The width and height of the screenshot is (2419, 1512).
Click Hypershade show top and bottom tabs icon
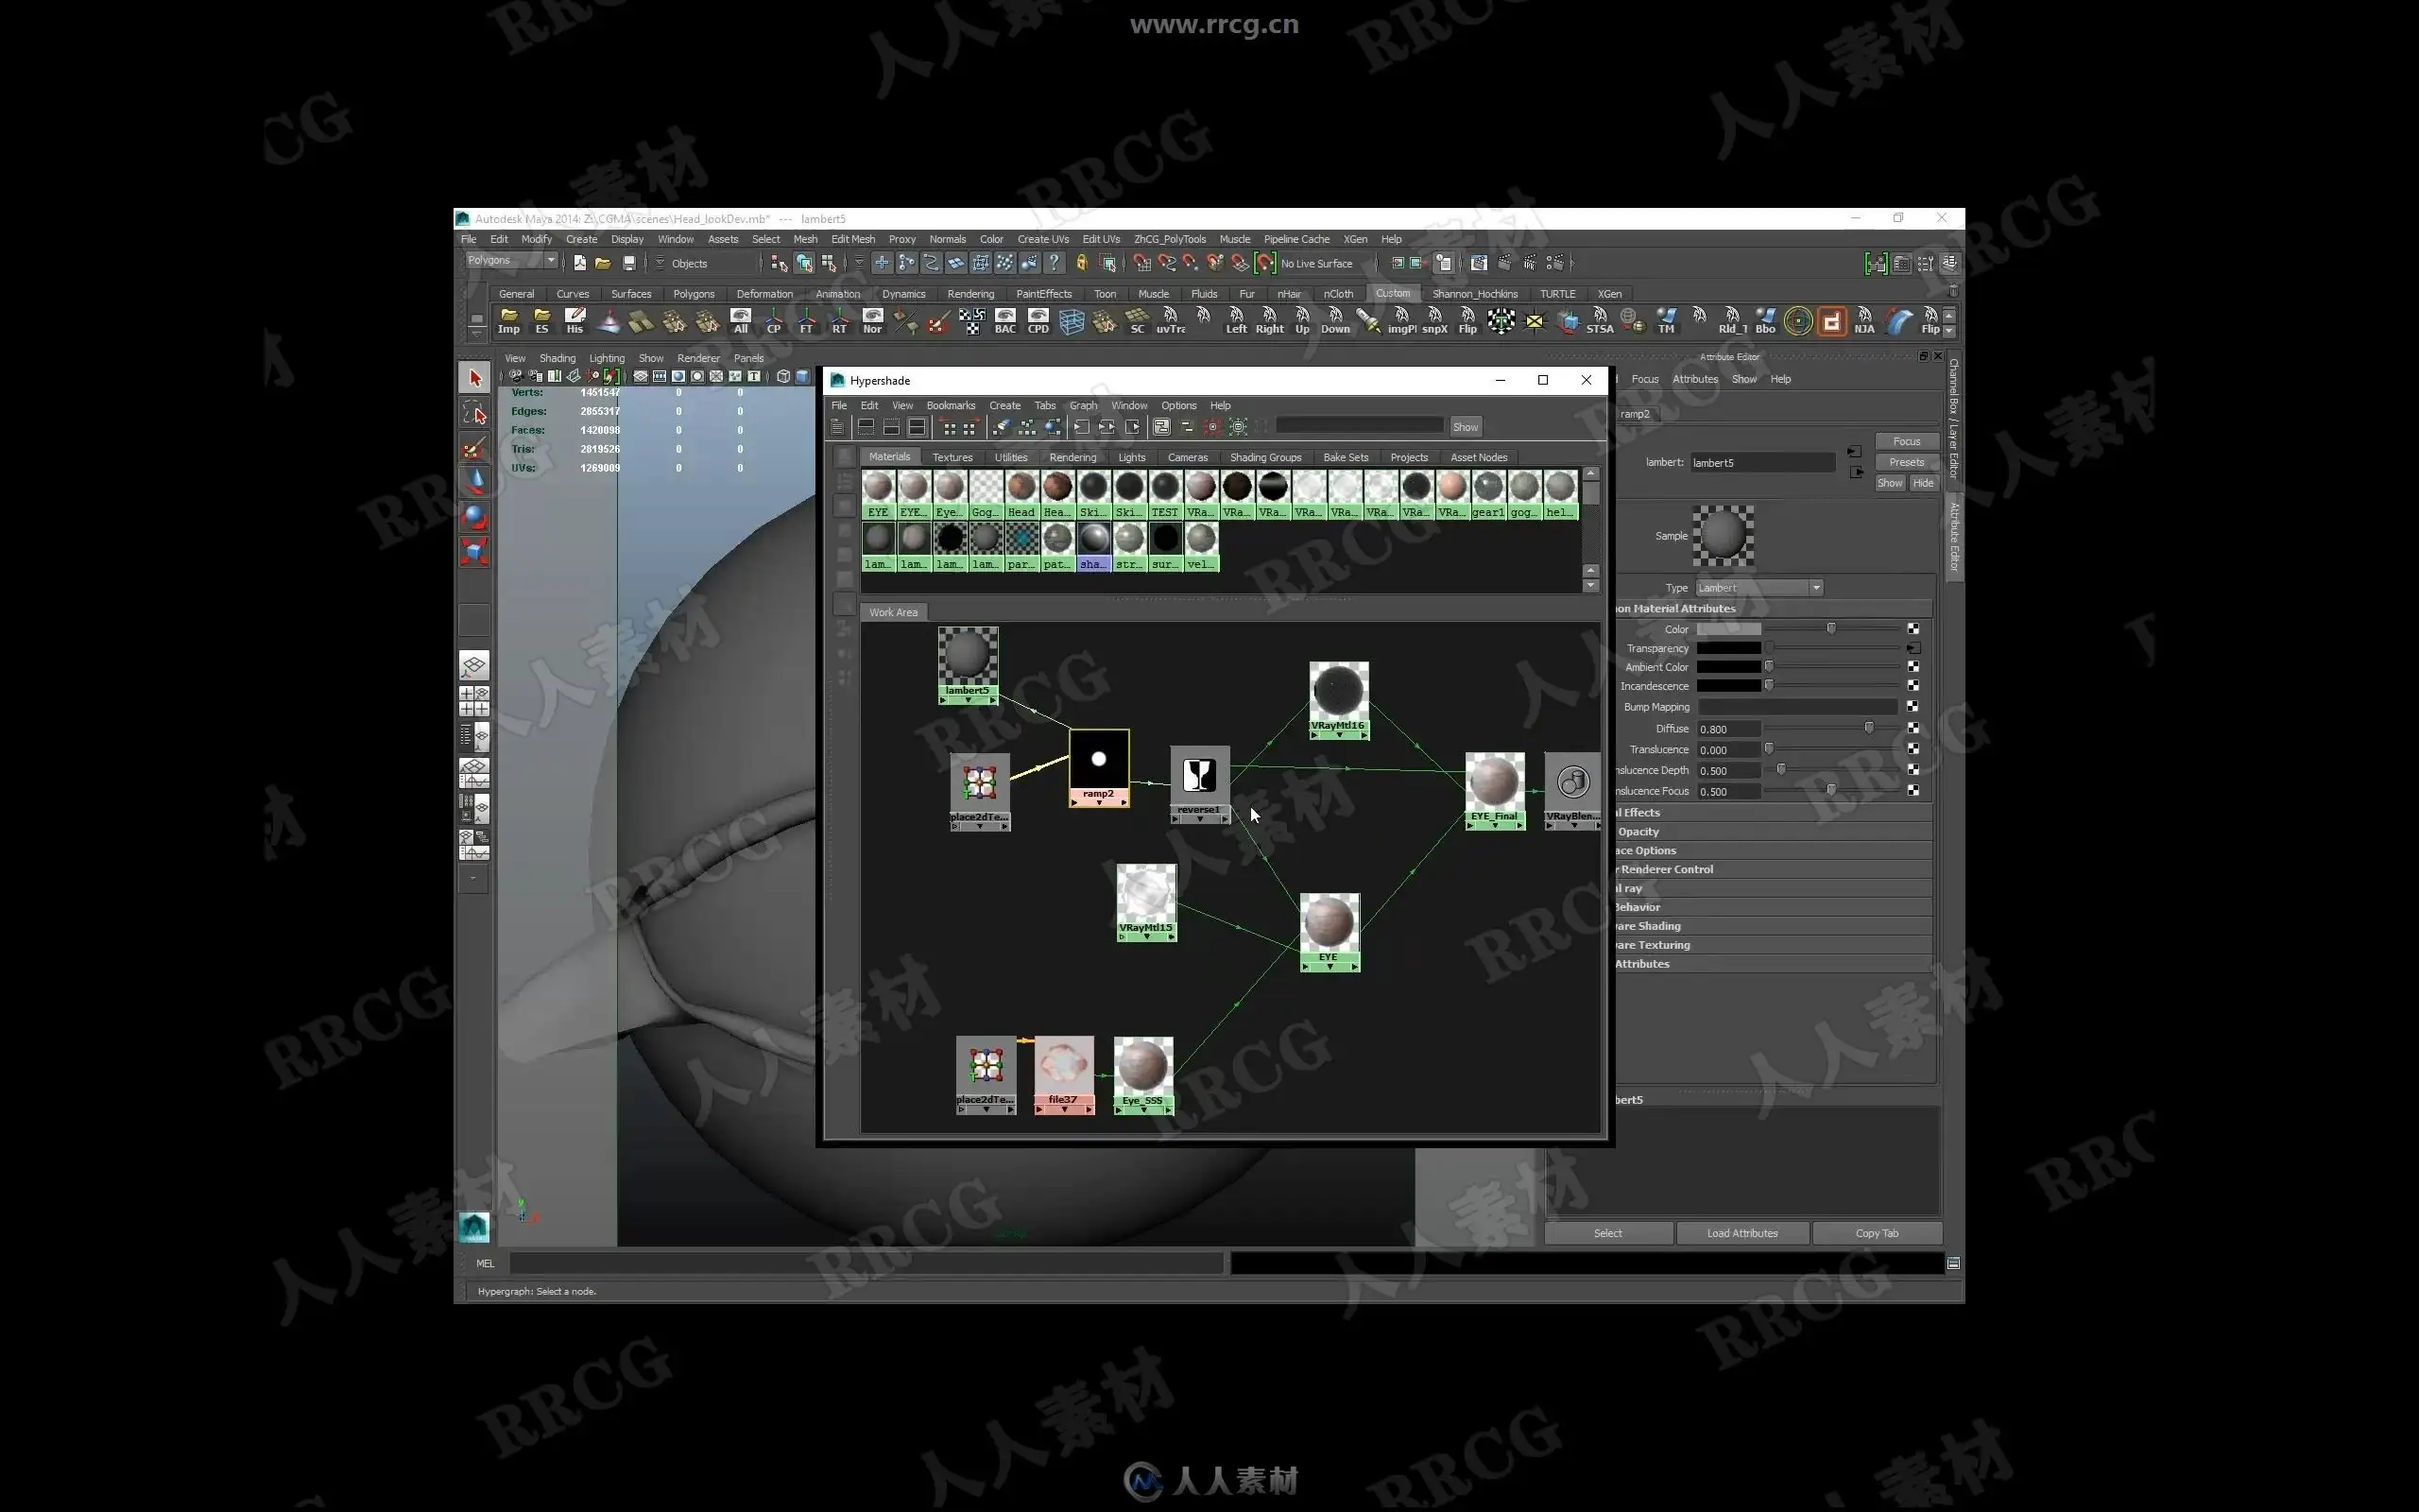917,427
